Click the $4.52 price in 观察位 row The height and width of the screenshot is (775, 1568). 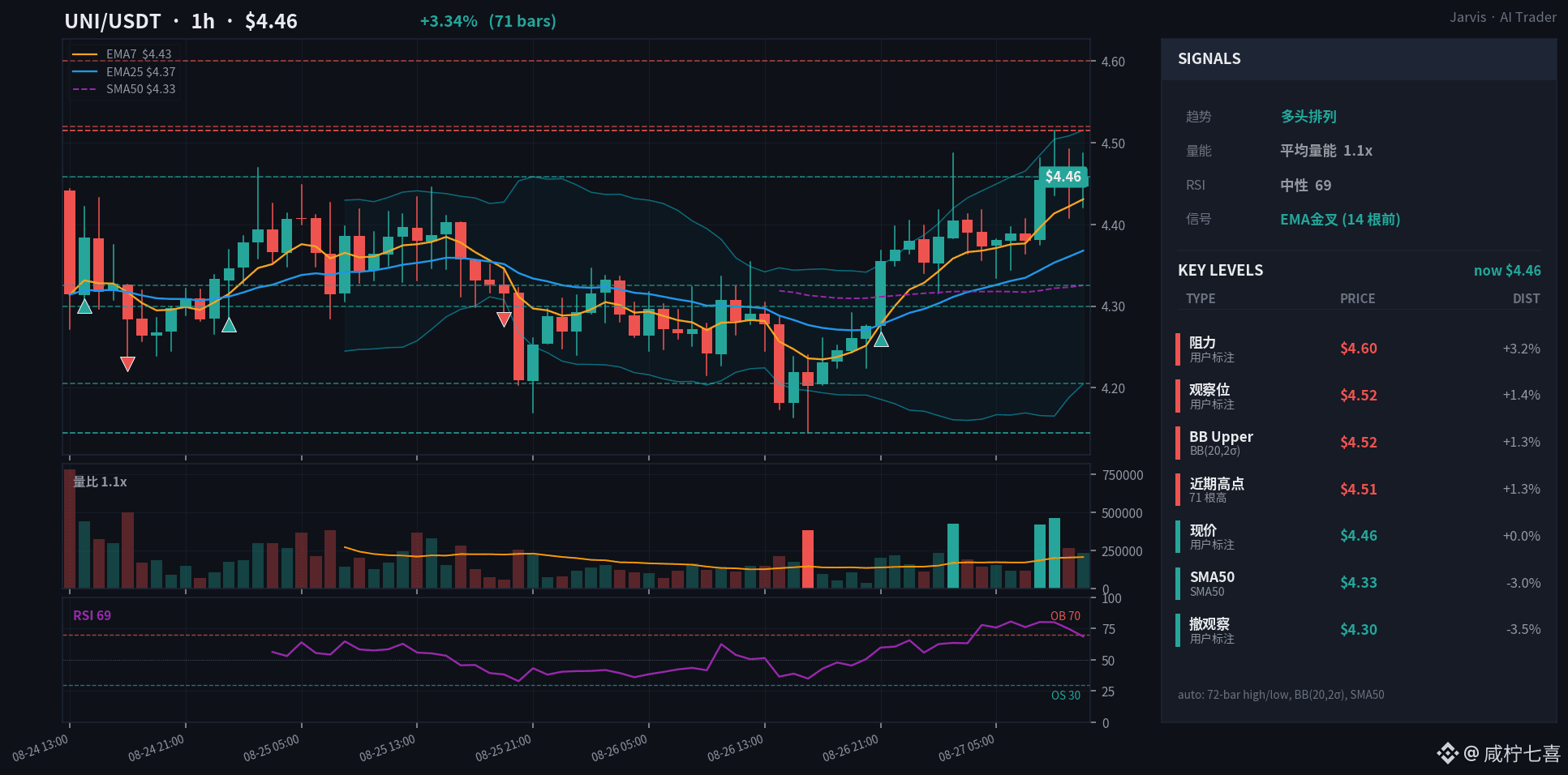pyautogui.click(x=1359, y=396)
